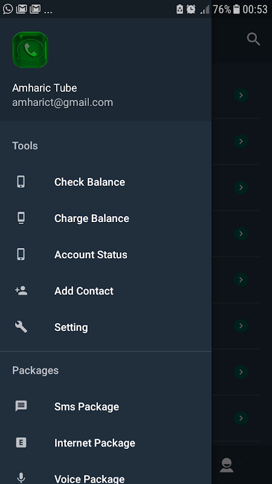272x484 pixels.
Task: Tap the microphone icon for Voice Package
Action: 21,478
